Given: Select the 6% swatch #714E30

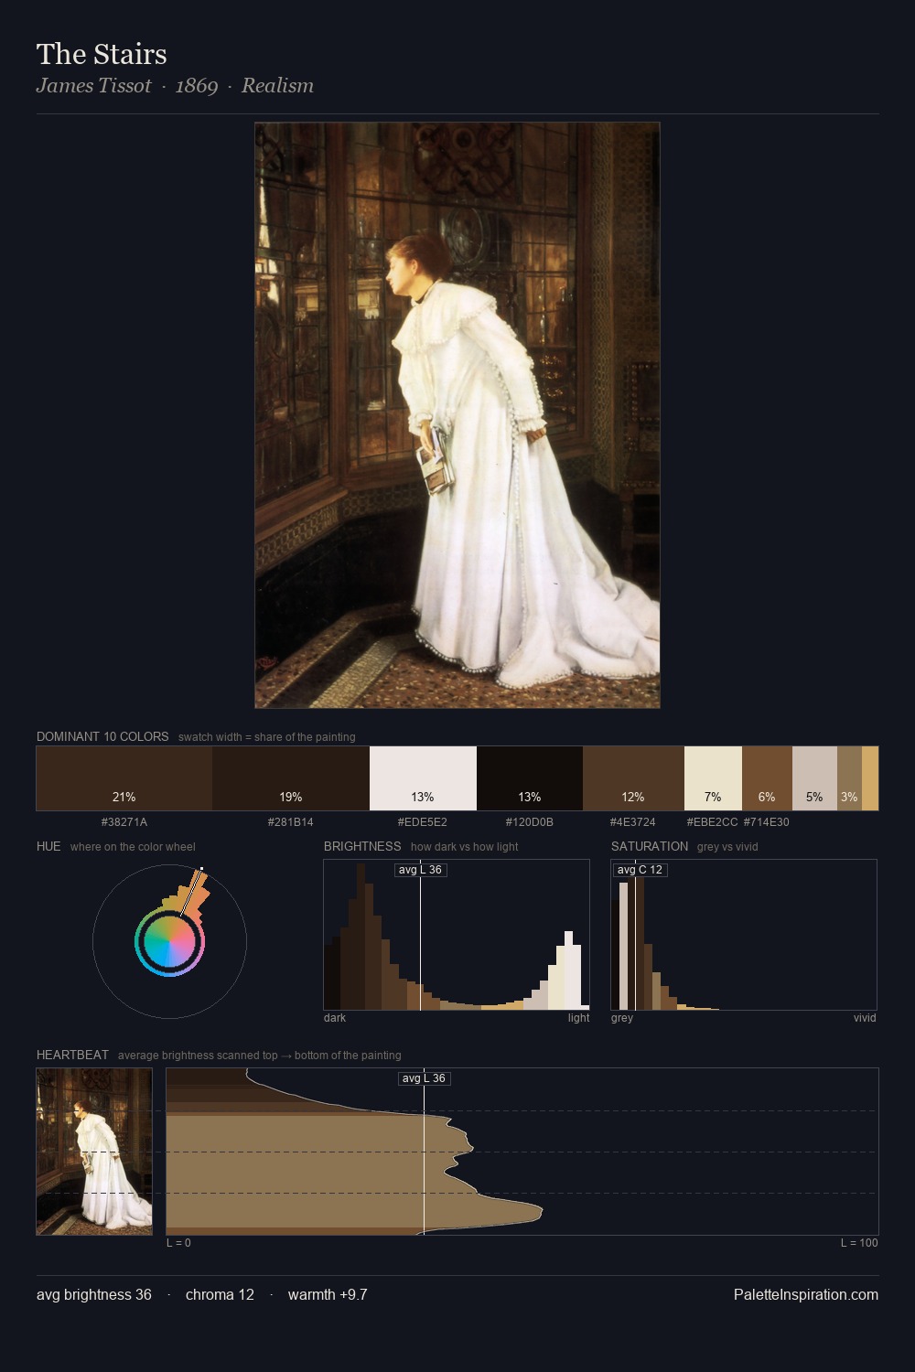Looking at the screenshot, I should tap(767, 778).
